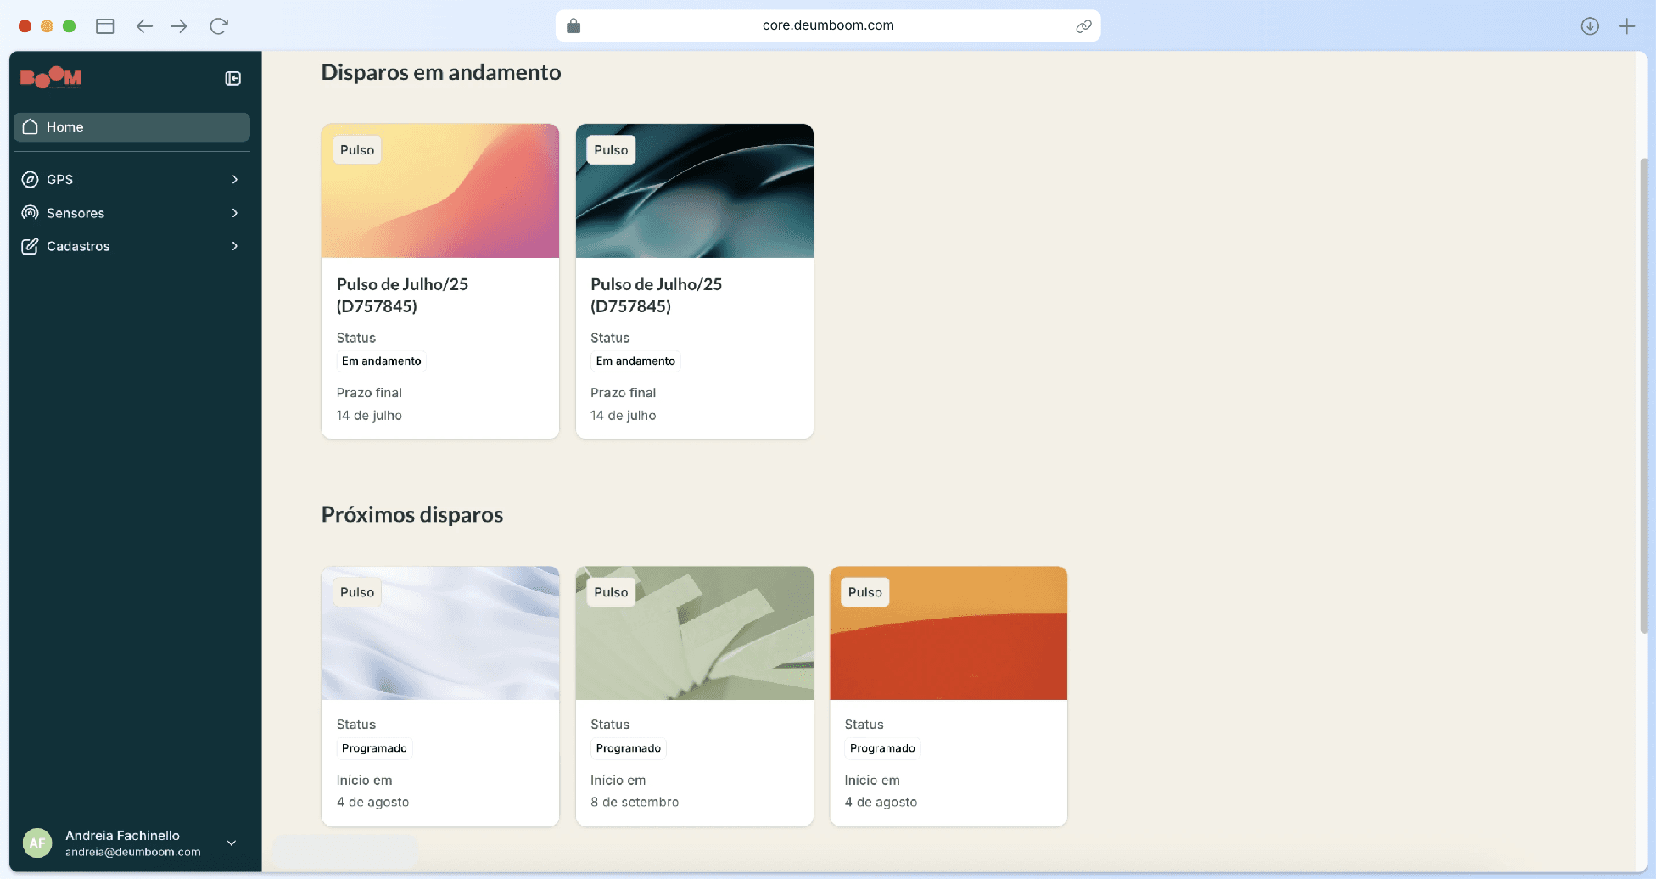1656x879 pixels.
Task: Copy link with the chain icon
Action: pos(1083,26)
